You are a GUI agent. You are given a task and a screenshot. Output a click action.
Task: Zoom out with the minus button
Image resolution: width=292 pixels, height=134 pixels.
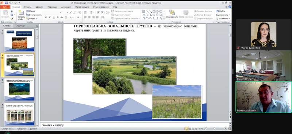pos(206,129)
